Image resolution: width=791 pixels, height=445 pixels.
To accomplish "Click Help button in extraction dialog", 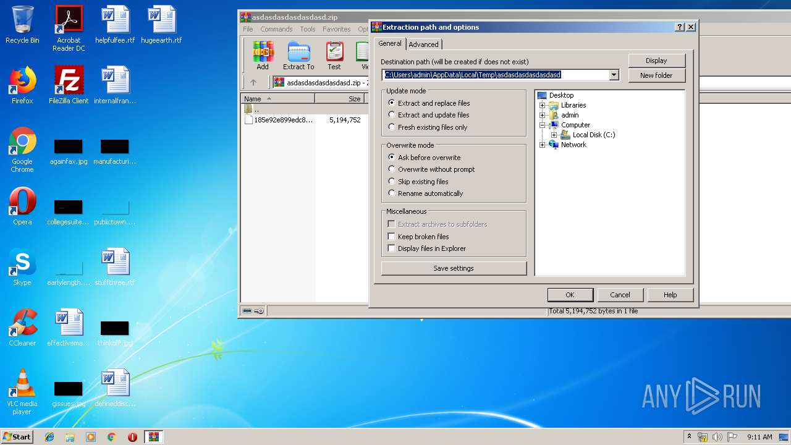I will (x=670, y=295).
